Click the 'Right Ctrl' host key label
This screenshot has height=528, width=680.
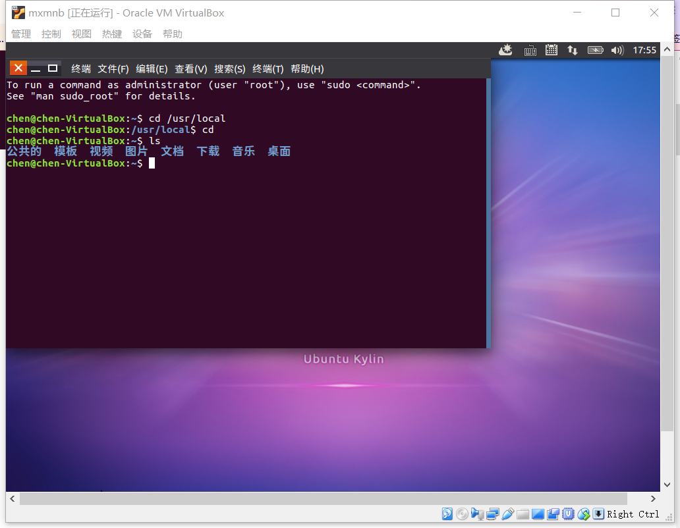633,514
